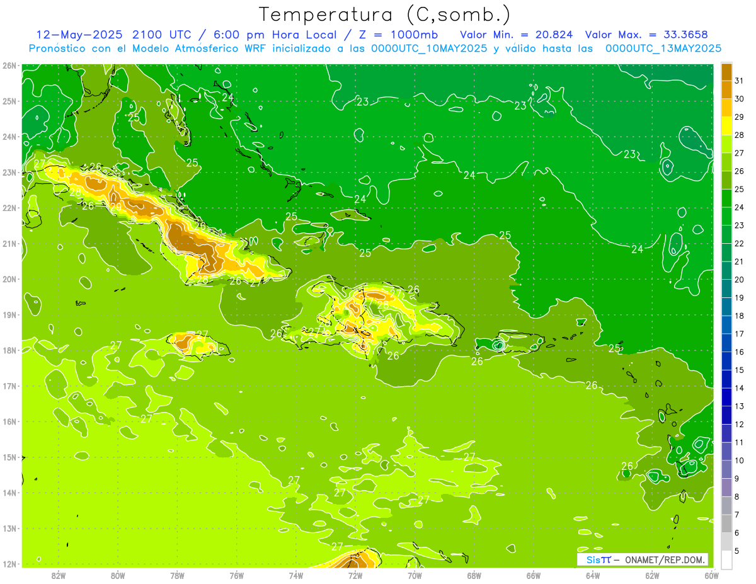The height and width of the screenshot is (584, 756).
Task: Click the '74W' longitude axis label
Action: point(296,575)
